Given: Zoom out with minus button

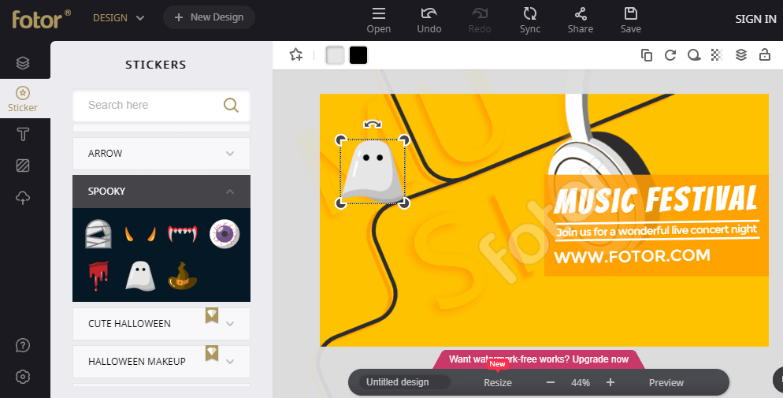Looking at the screenshot, I should pos(551,382).
